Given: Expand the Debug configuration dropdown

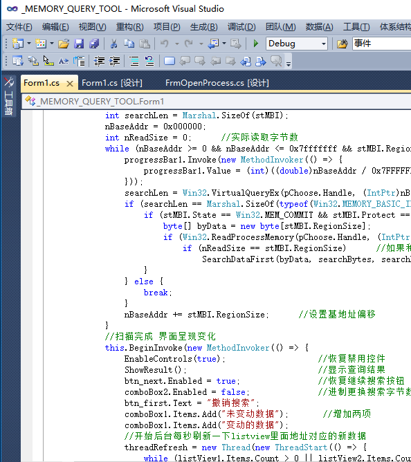Looking at the screenshot, I should [323, 44].
